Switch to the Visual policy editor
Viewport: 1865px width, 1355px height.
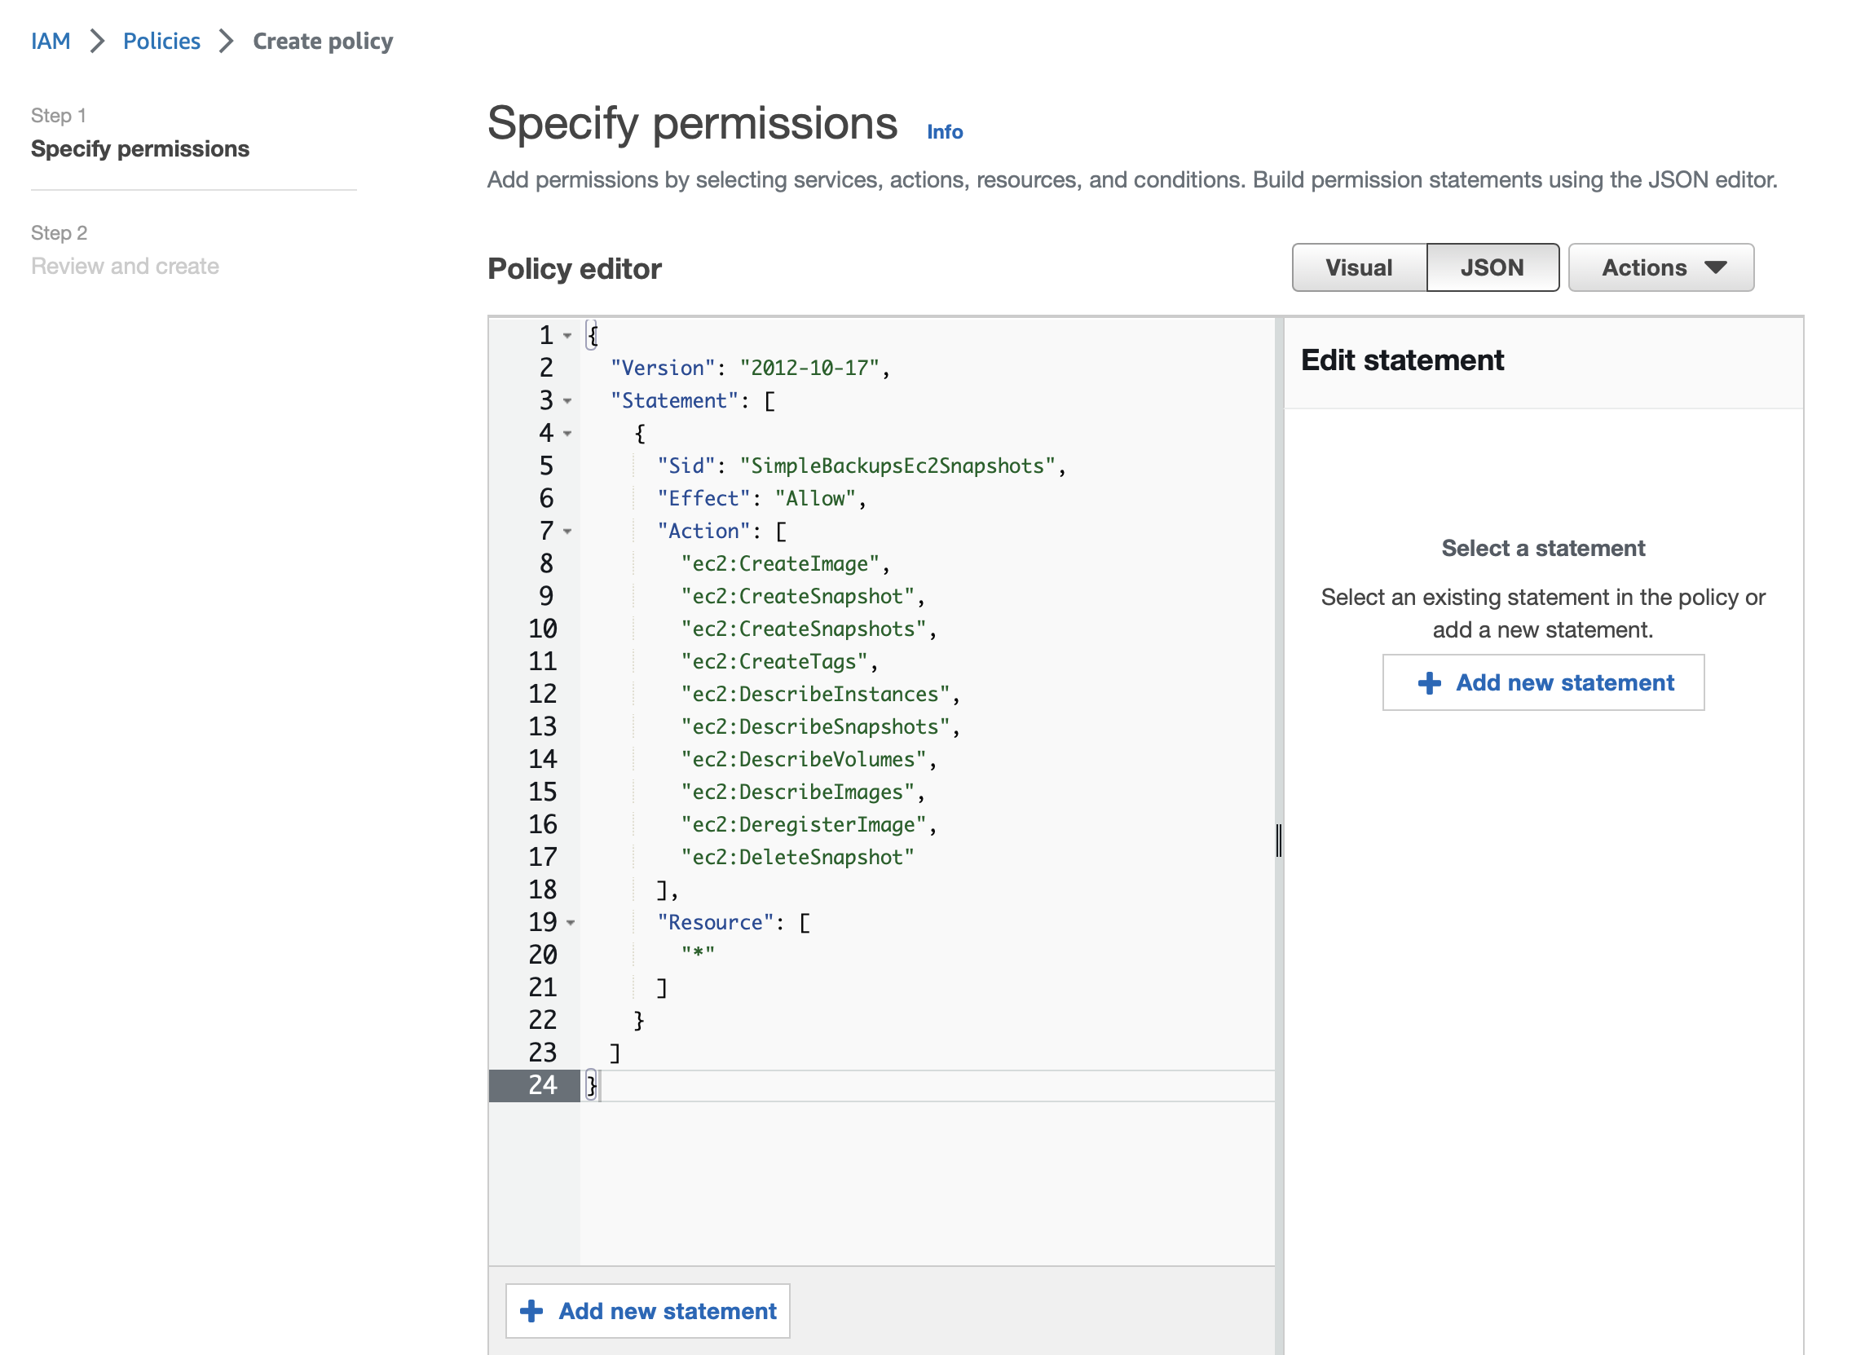pos(1358,267)
